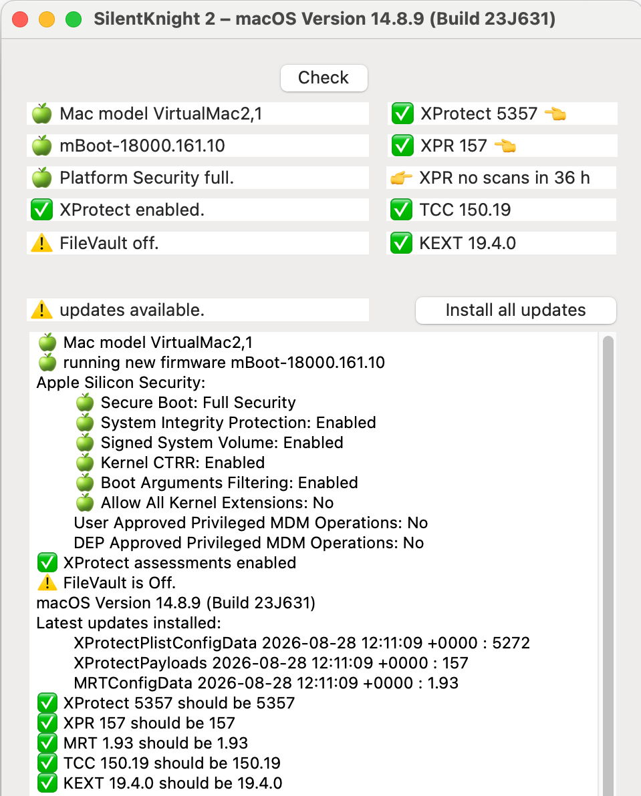Click green checkmark beside XPR 157 field

pos(402,146)
